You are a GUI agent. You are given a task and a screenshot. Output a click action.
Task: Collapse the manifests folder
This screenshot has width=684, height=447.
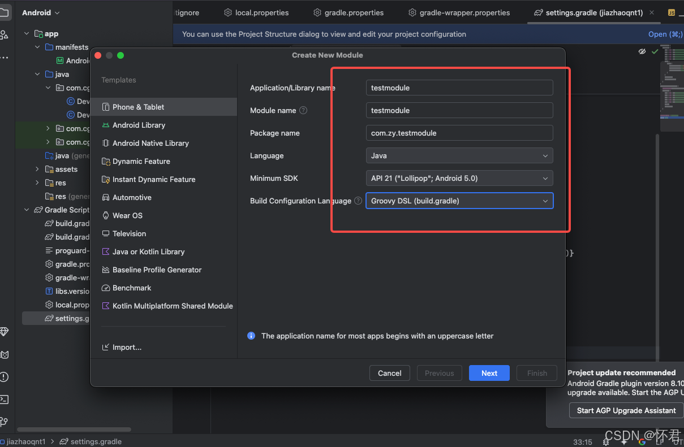[37, 47]
